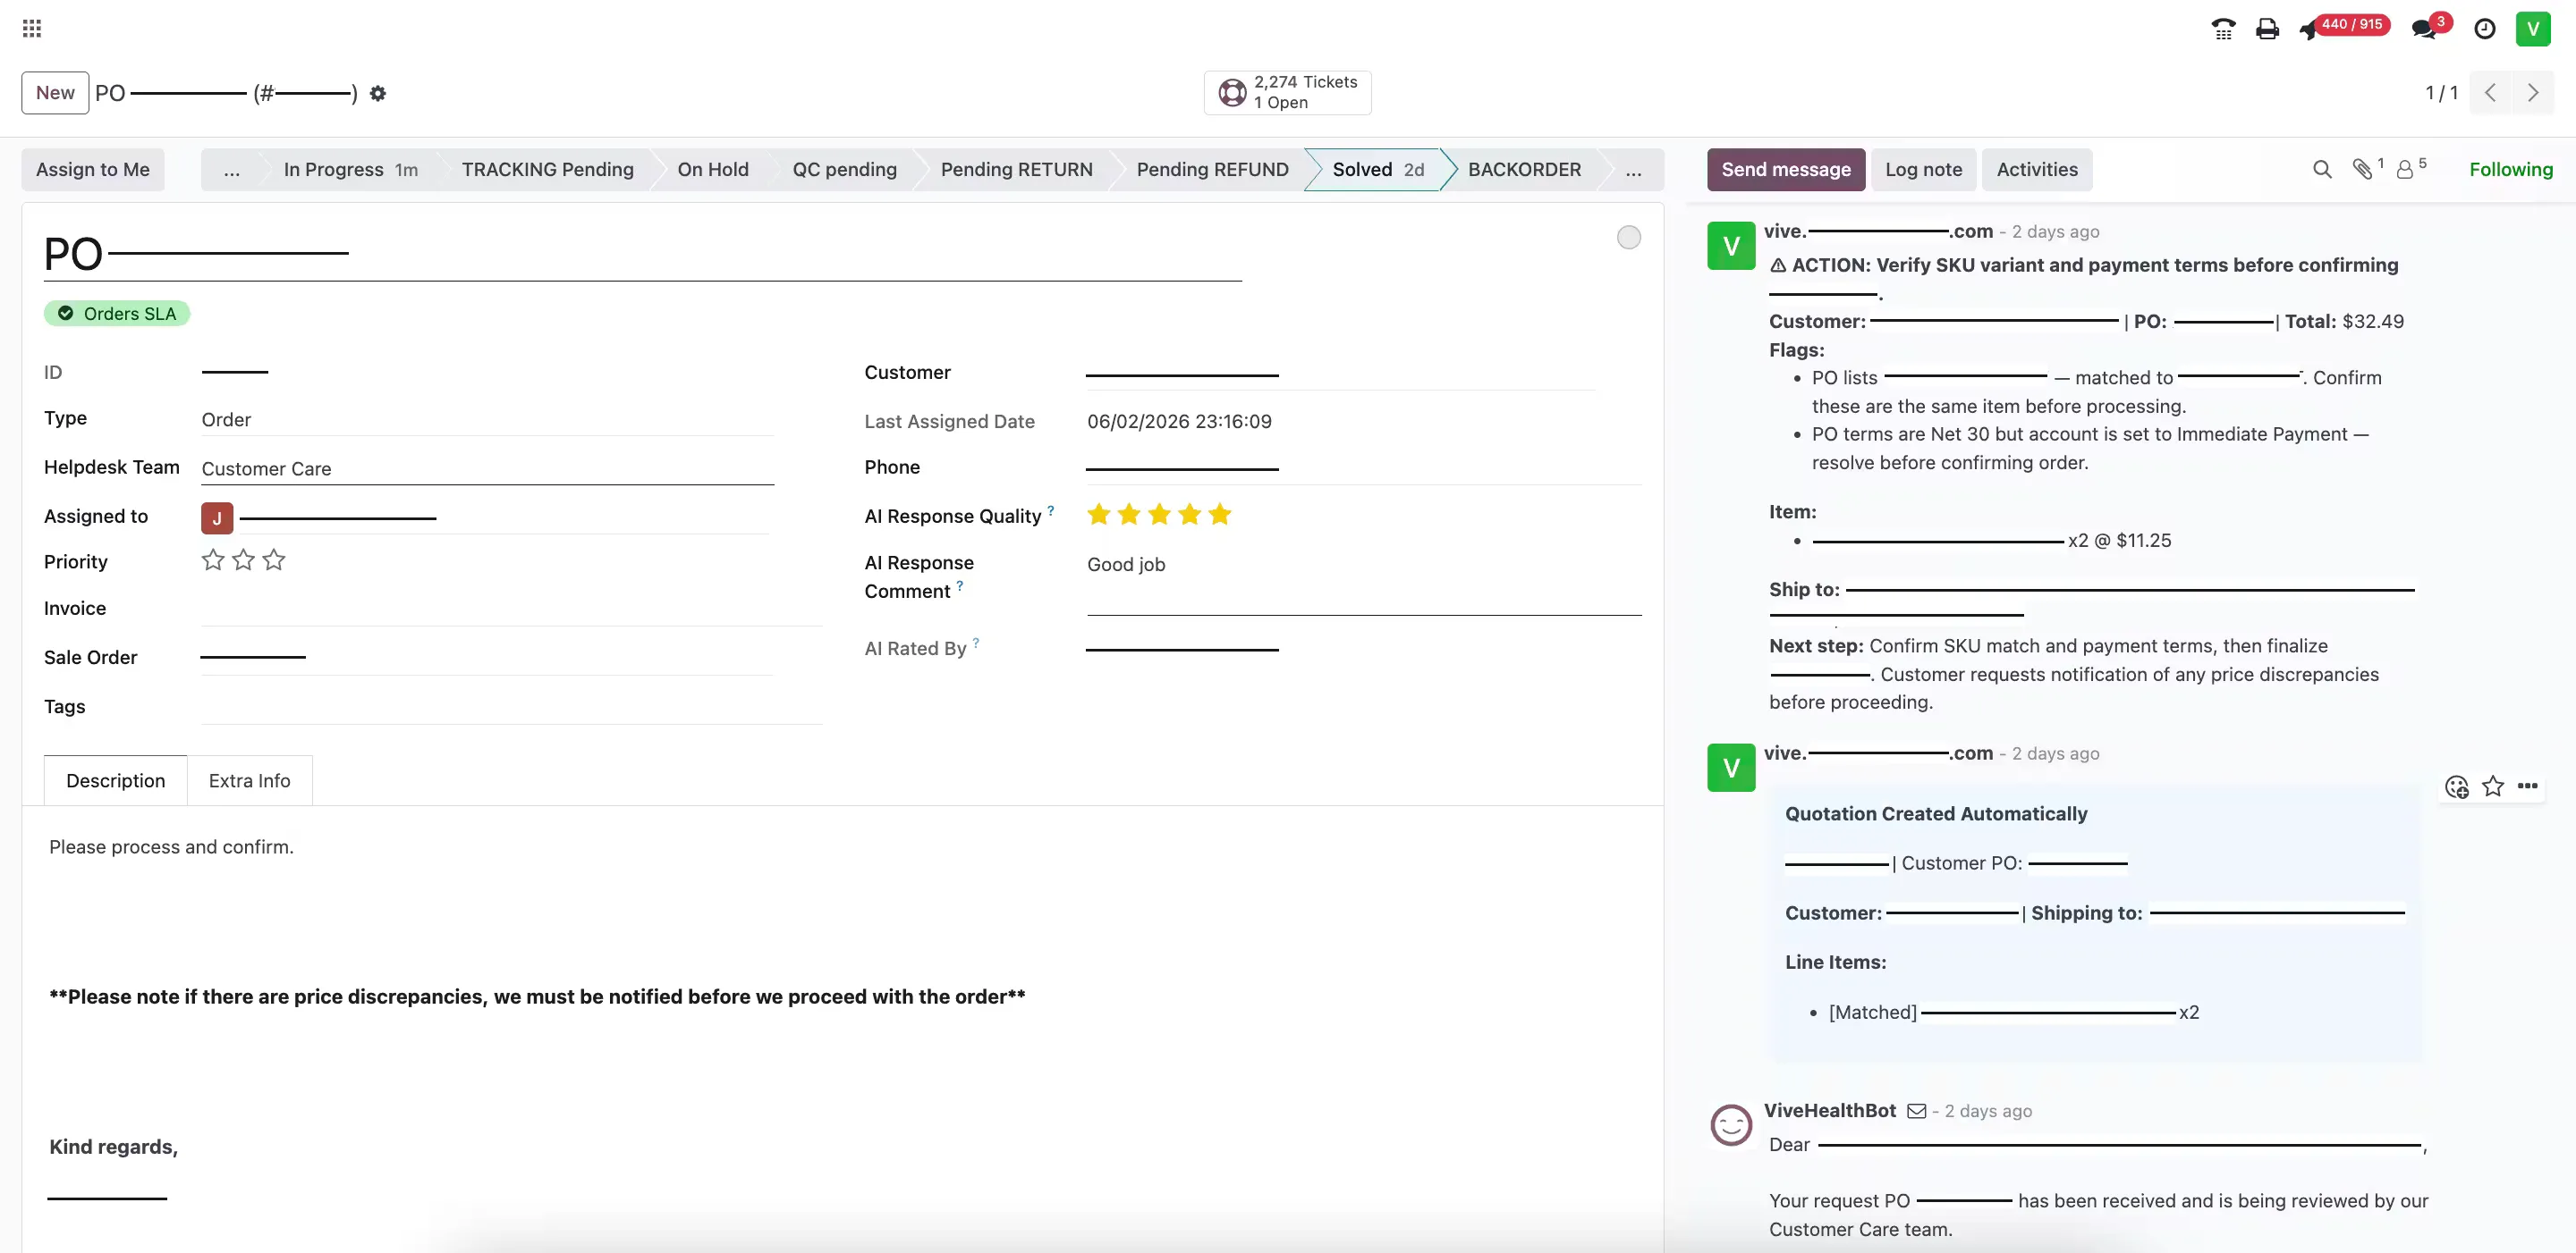Set priority to one star
This screenshot has height=1253, width=2576.
pos(213,560)
